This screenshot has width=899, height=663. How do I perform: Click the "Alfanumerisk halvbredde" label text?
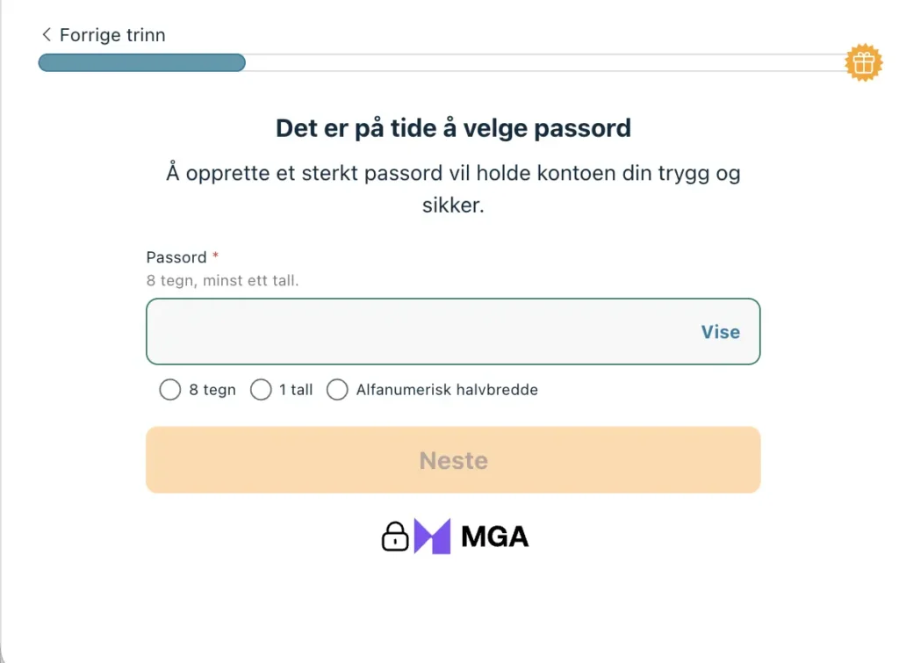point(447,390)
